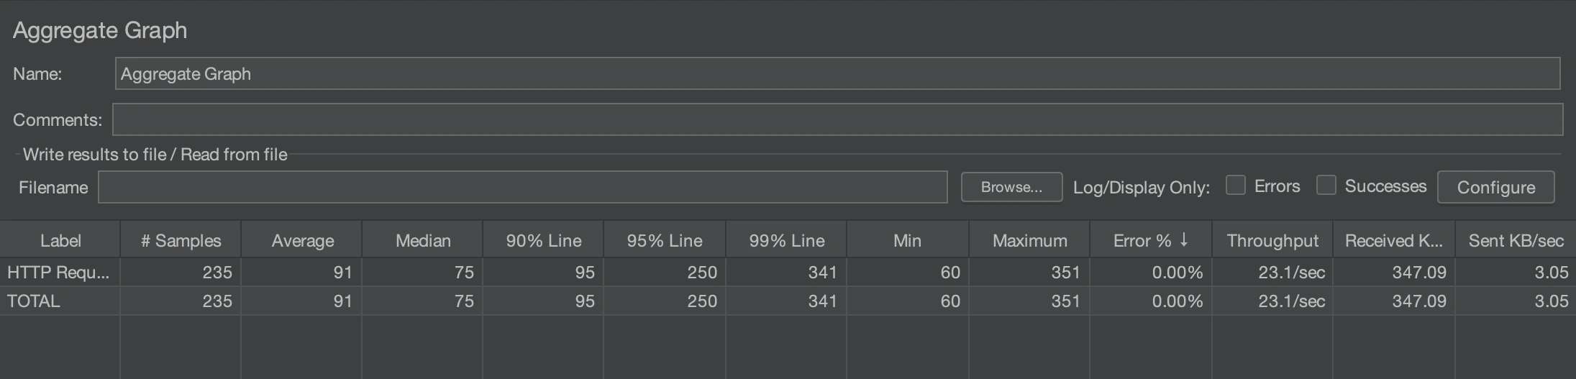Image resolution: width=1576 pixels, height=379 pixels.
Task: Sort by 99% Line column header
Action: click(x=786, y=241)
